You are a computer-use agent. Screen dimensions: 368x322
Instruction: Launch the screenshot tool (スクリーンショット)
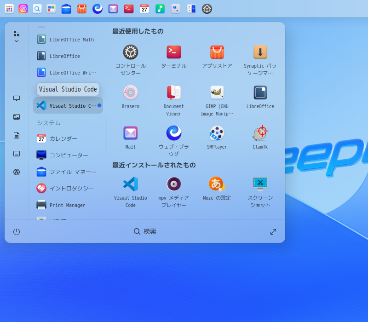coord(260,184)
